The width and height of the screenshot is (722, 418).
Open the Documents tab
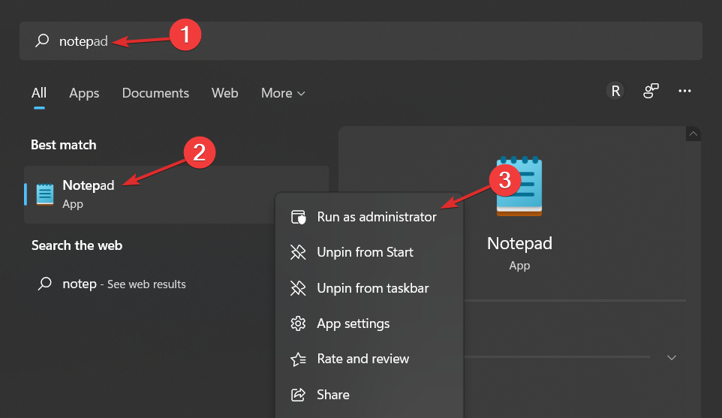[155, 93]
